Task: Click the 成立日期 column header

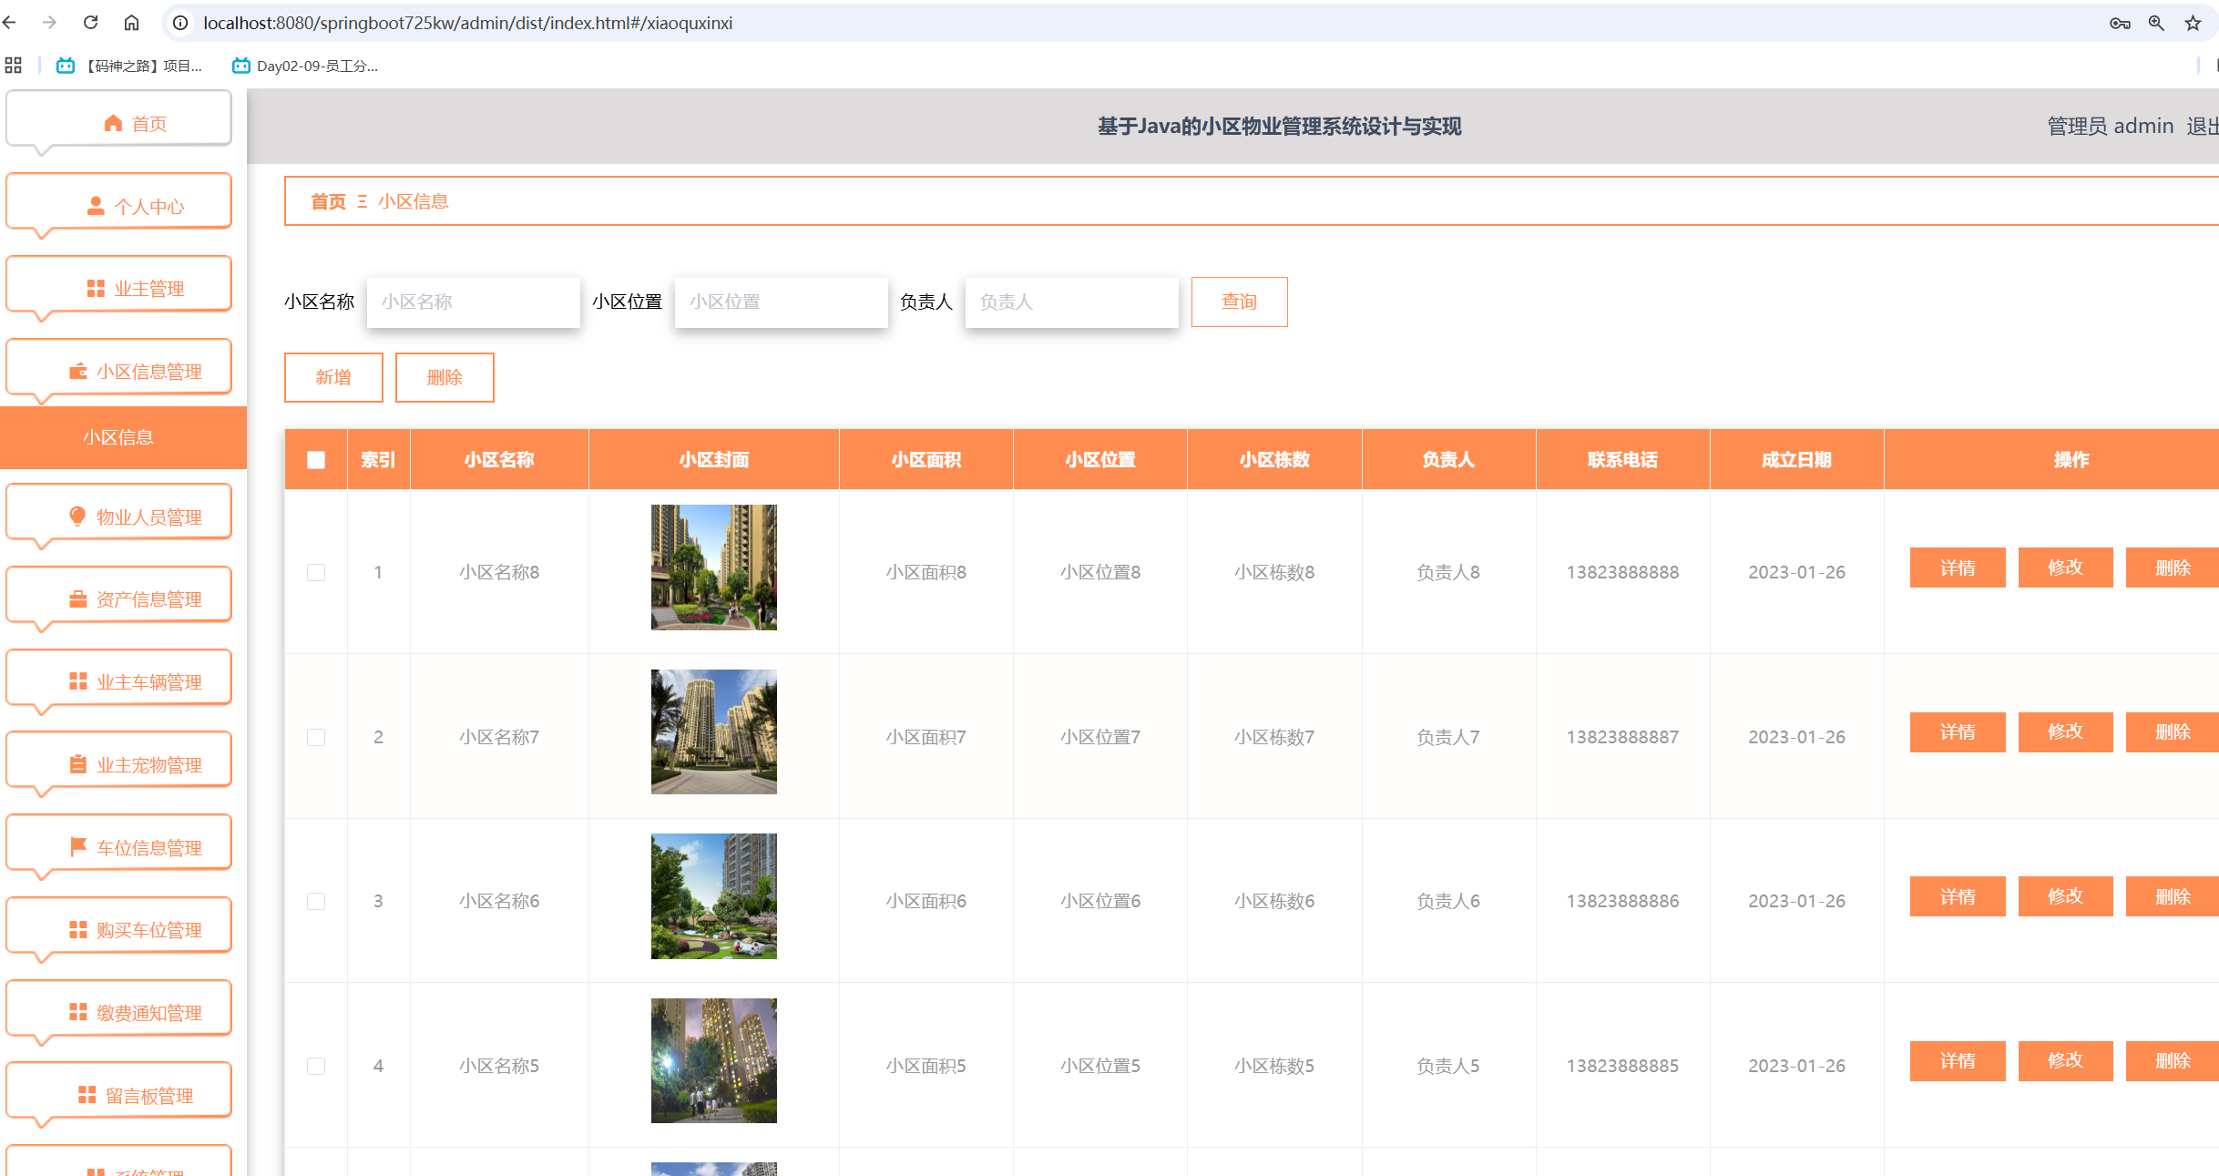Action: [1796, 460]
